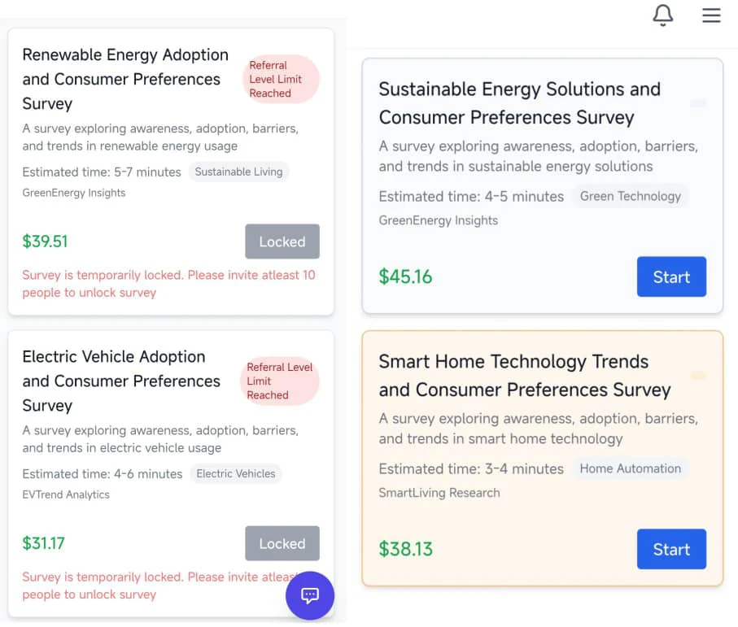
Task: Click the SmartLiving Research provider name
Action: [439, 493]
